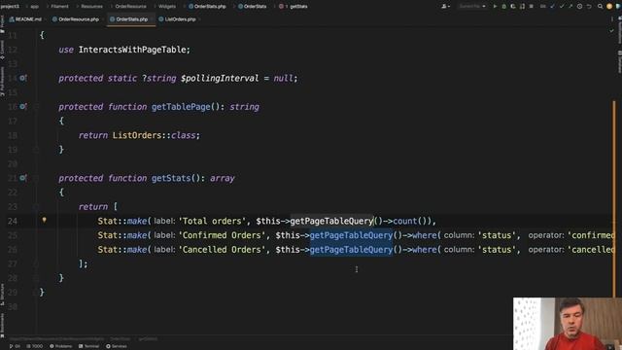Open the Git tool window button
This screenshot has height=350, width=622.
click(15, 346)
